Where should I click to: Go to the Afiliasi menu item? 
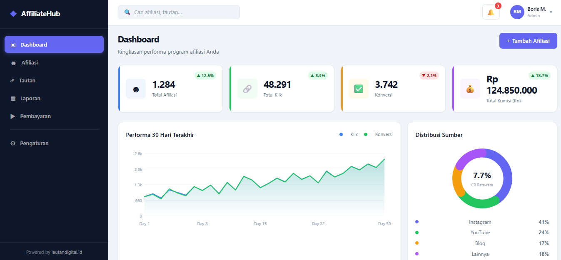pyautogui.click(x=54, y=62)
